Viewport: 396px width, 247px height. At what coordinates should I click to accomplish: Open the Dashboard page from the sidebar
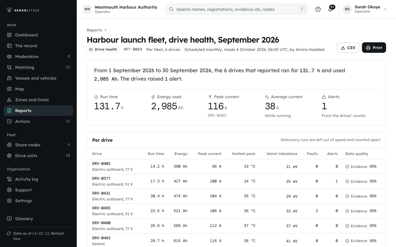click(x=38, y=35)
